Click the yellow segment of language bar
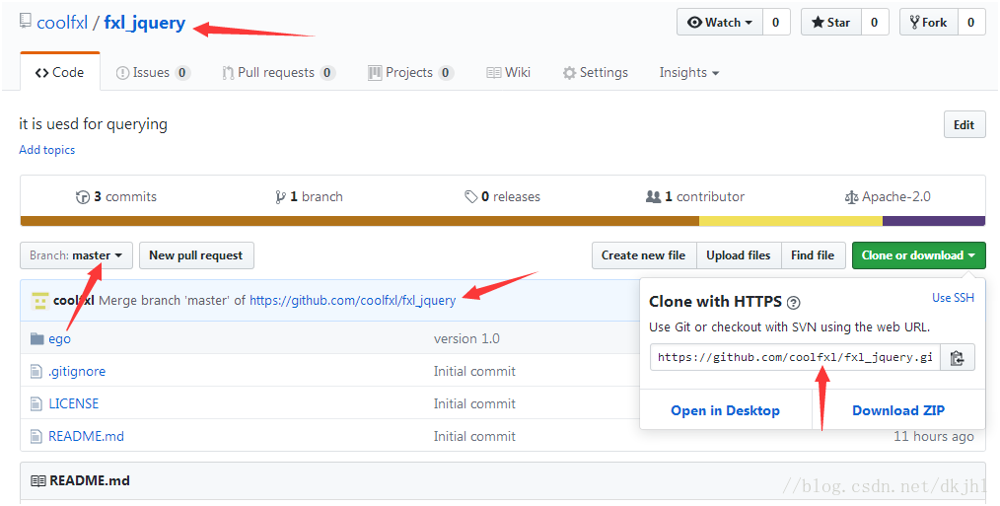Viewport: 1000px width, 506px height. [x=791, y=221]
